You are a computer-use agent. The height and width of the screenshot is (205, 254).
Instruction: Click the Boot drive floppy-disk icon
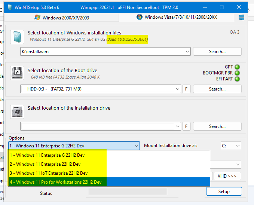pos(17,73)
